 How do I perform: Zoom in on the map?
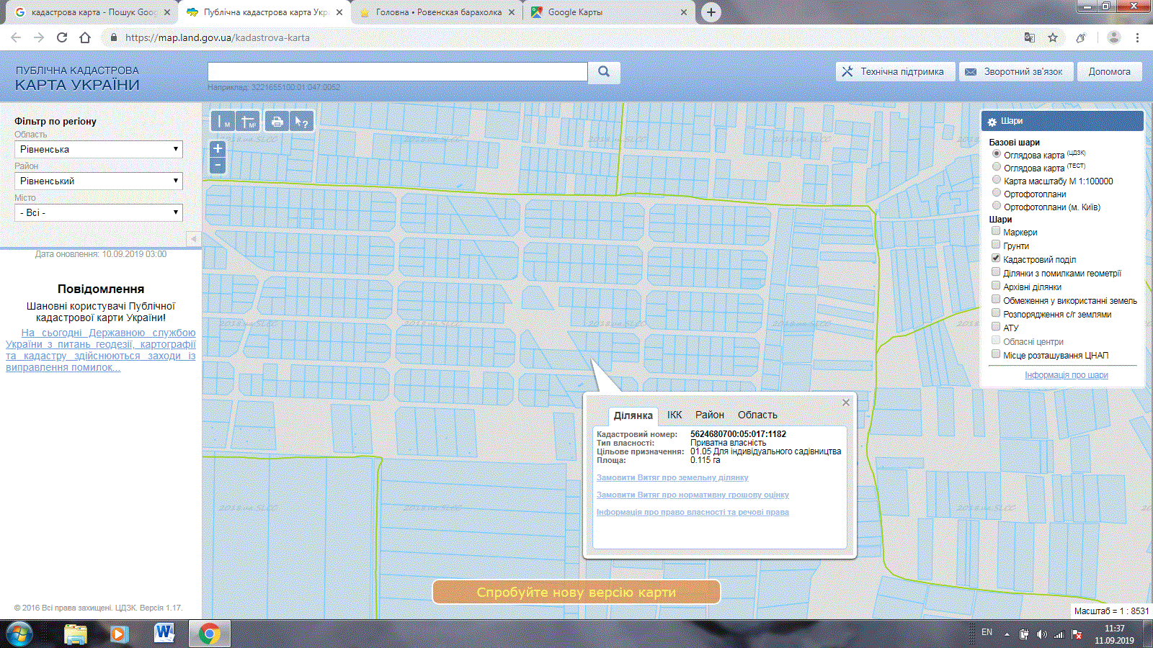click(x=218, y=148)
